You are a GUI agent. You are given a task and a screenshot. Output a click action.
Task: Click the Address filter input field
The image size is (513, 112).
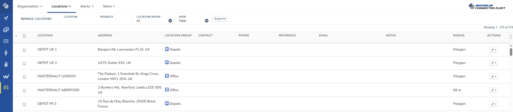pos(114,21)
